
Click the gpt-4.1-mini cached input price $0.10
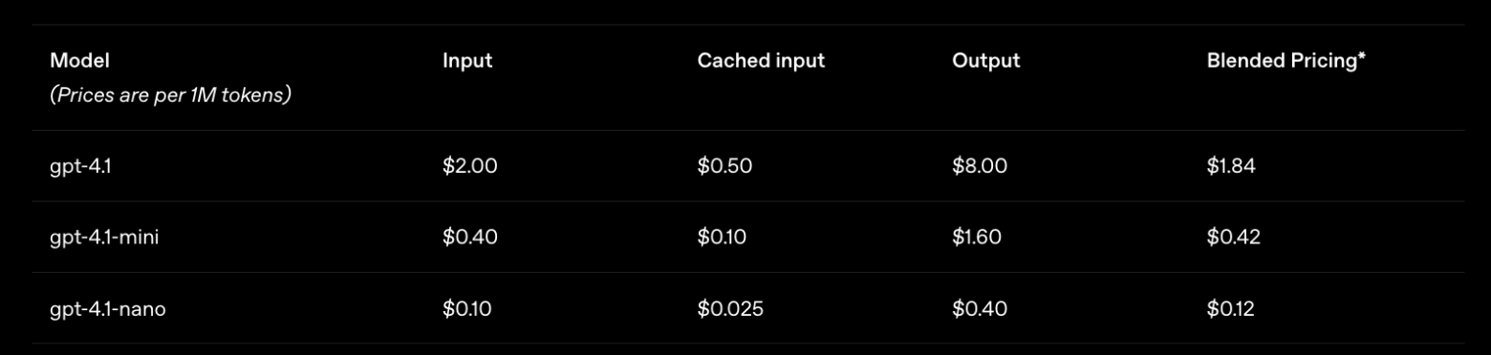click(x=722, y=238)
